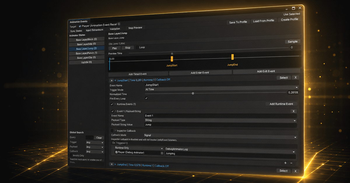The image size is (350, 183).
Task: Open the Target object picker circle icon
Action: click(119, 24)
